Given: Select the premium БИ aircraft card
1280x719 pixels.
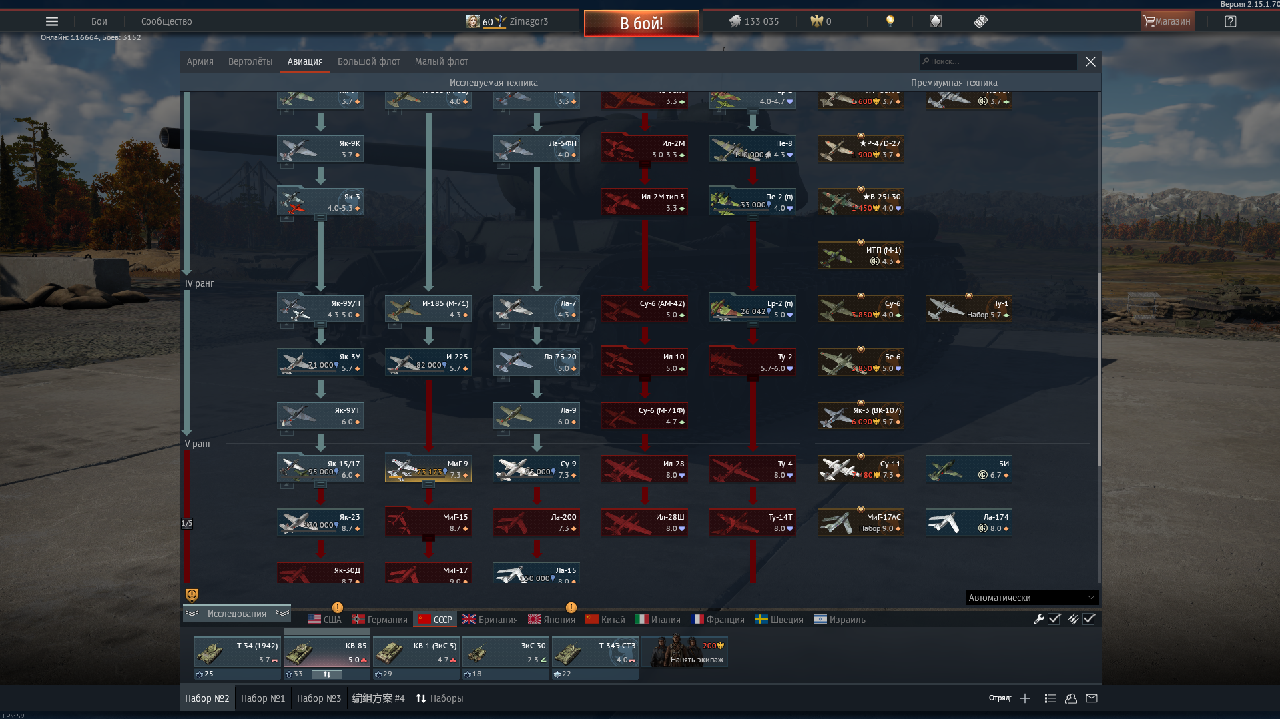Looking at the screenshot, I should pyautogui.click(x=969, y=468).
